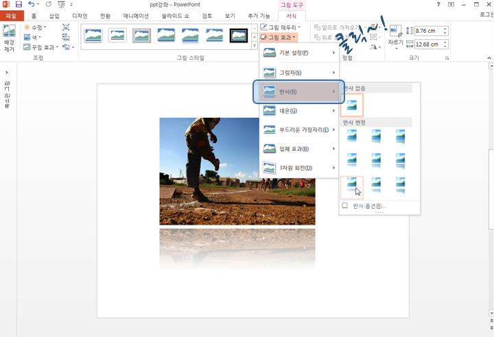Open the Reset Picture dropdown arrow
Image resolution: width=494 pixels, height=337 pixels.
[x=73, y=47]
